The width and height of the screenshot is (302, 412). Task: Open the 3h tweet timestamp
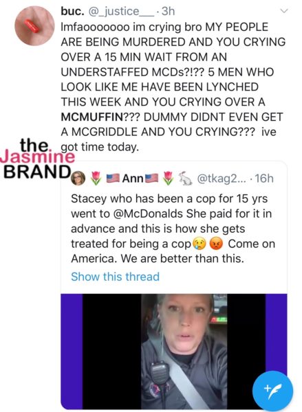(x=168, y=11)
